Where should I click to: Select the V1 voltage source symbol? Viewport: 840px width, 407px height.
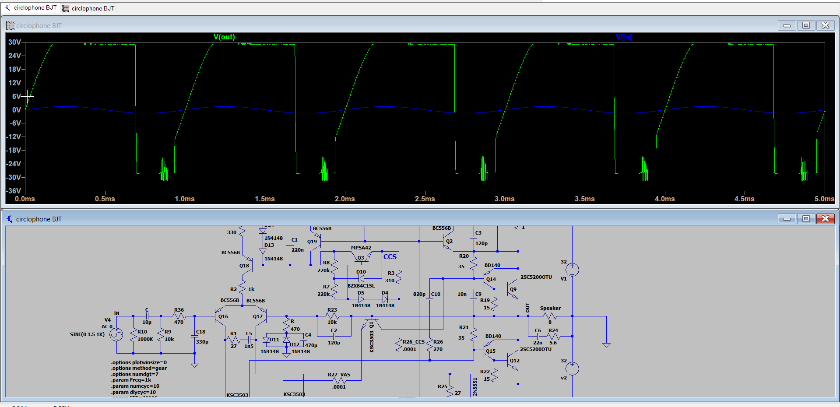[x=572, y=270]
